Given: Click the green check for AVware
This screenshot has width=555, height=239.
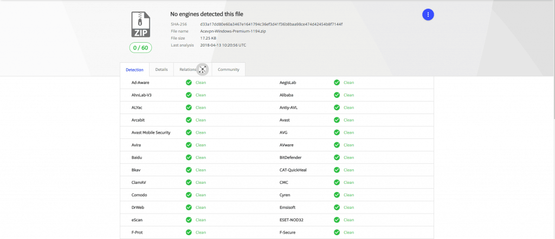Looking at the screenshot, I should 337,145.
